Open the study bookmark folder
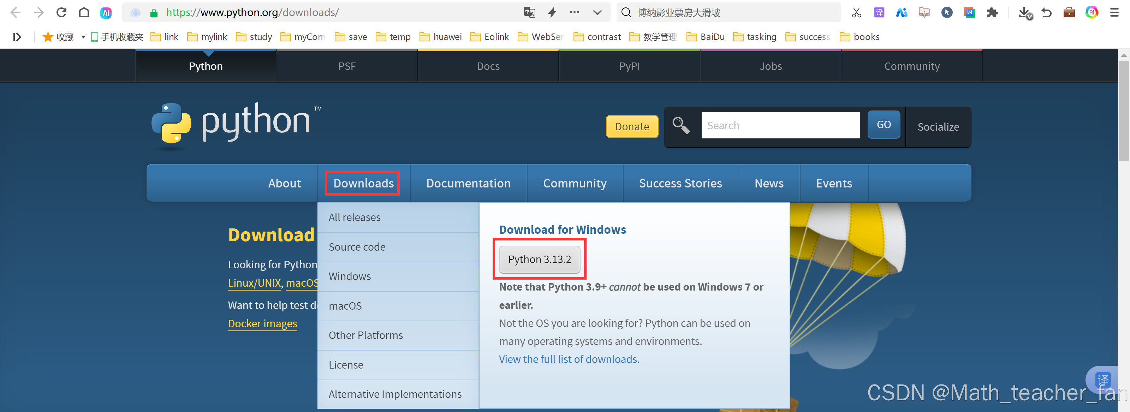Image resolution: width=1130 pixels, height=412 pixels. (254, 37)
